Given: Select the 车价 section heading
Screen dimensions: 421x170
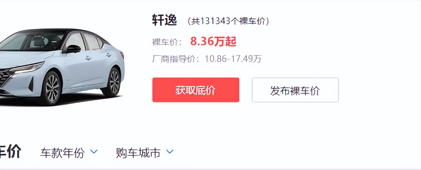Looking at the screenshot, I should (x=10, y=152).
